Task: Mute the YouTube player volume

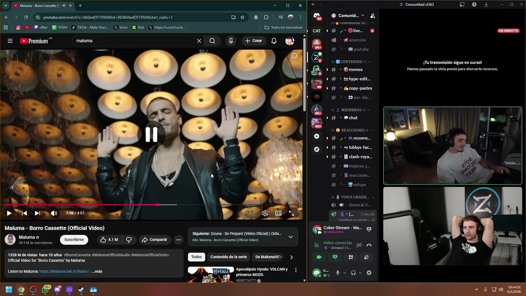Action: [x=54, y=213]
